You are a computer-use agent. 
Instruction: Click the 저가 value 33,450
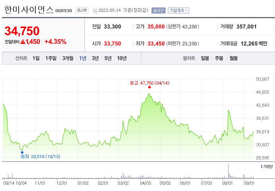tap(156, 43)
